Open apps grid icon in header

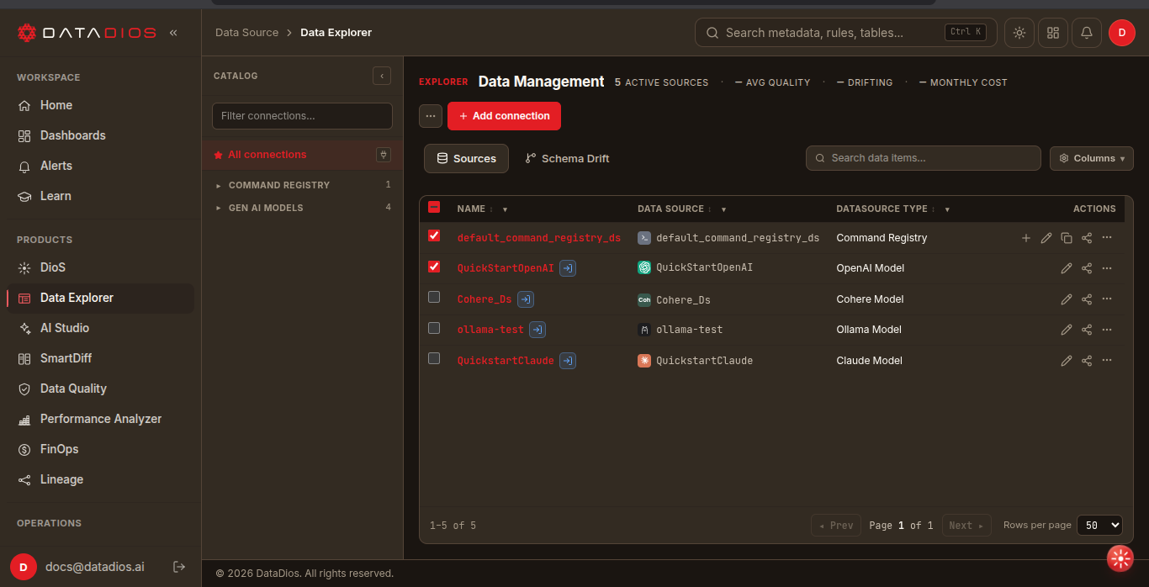point(1053,33)
